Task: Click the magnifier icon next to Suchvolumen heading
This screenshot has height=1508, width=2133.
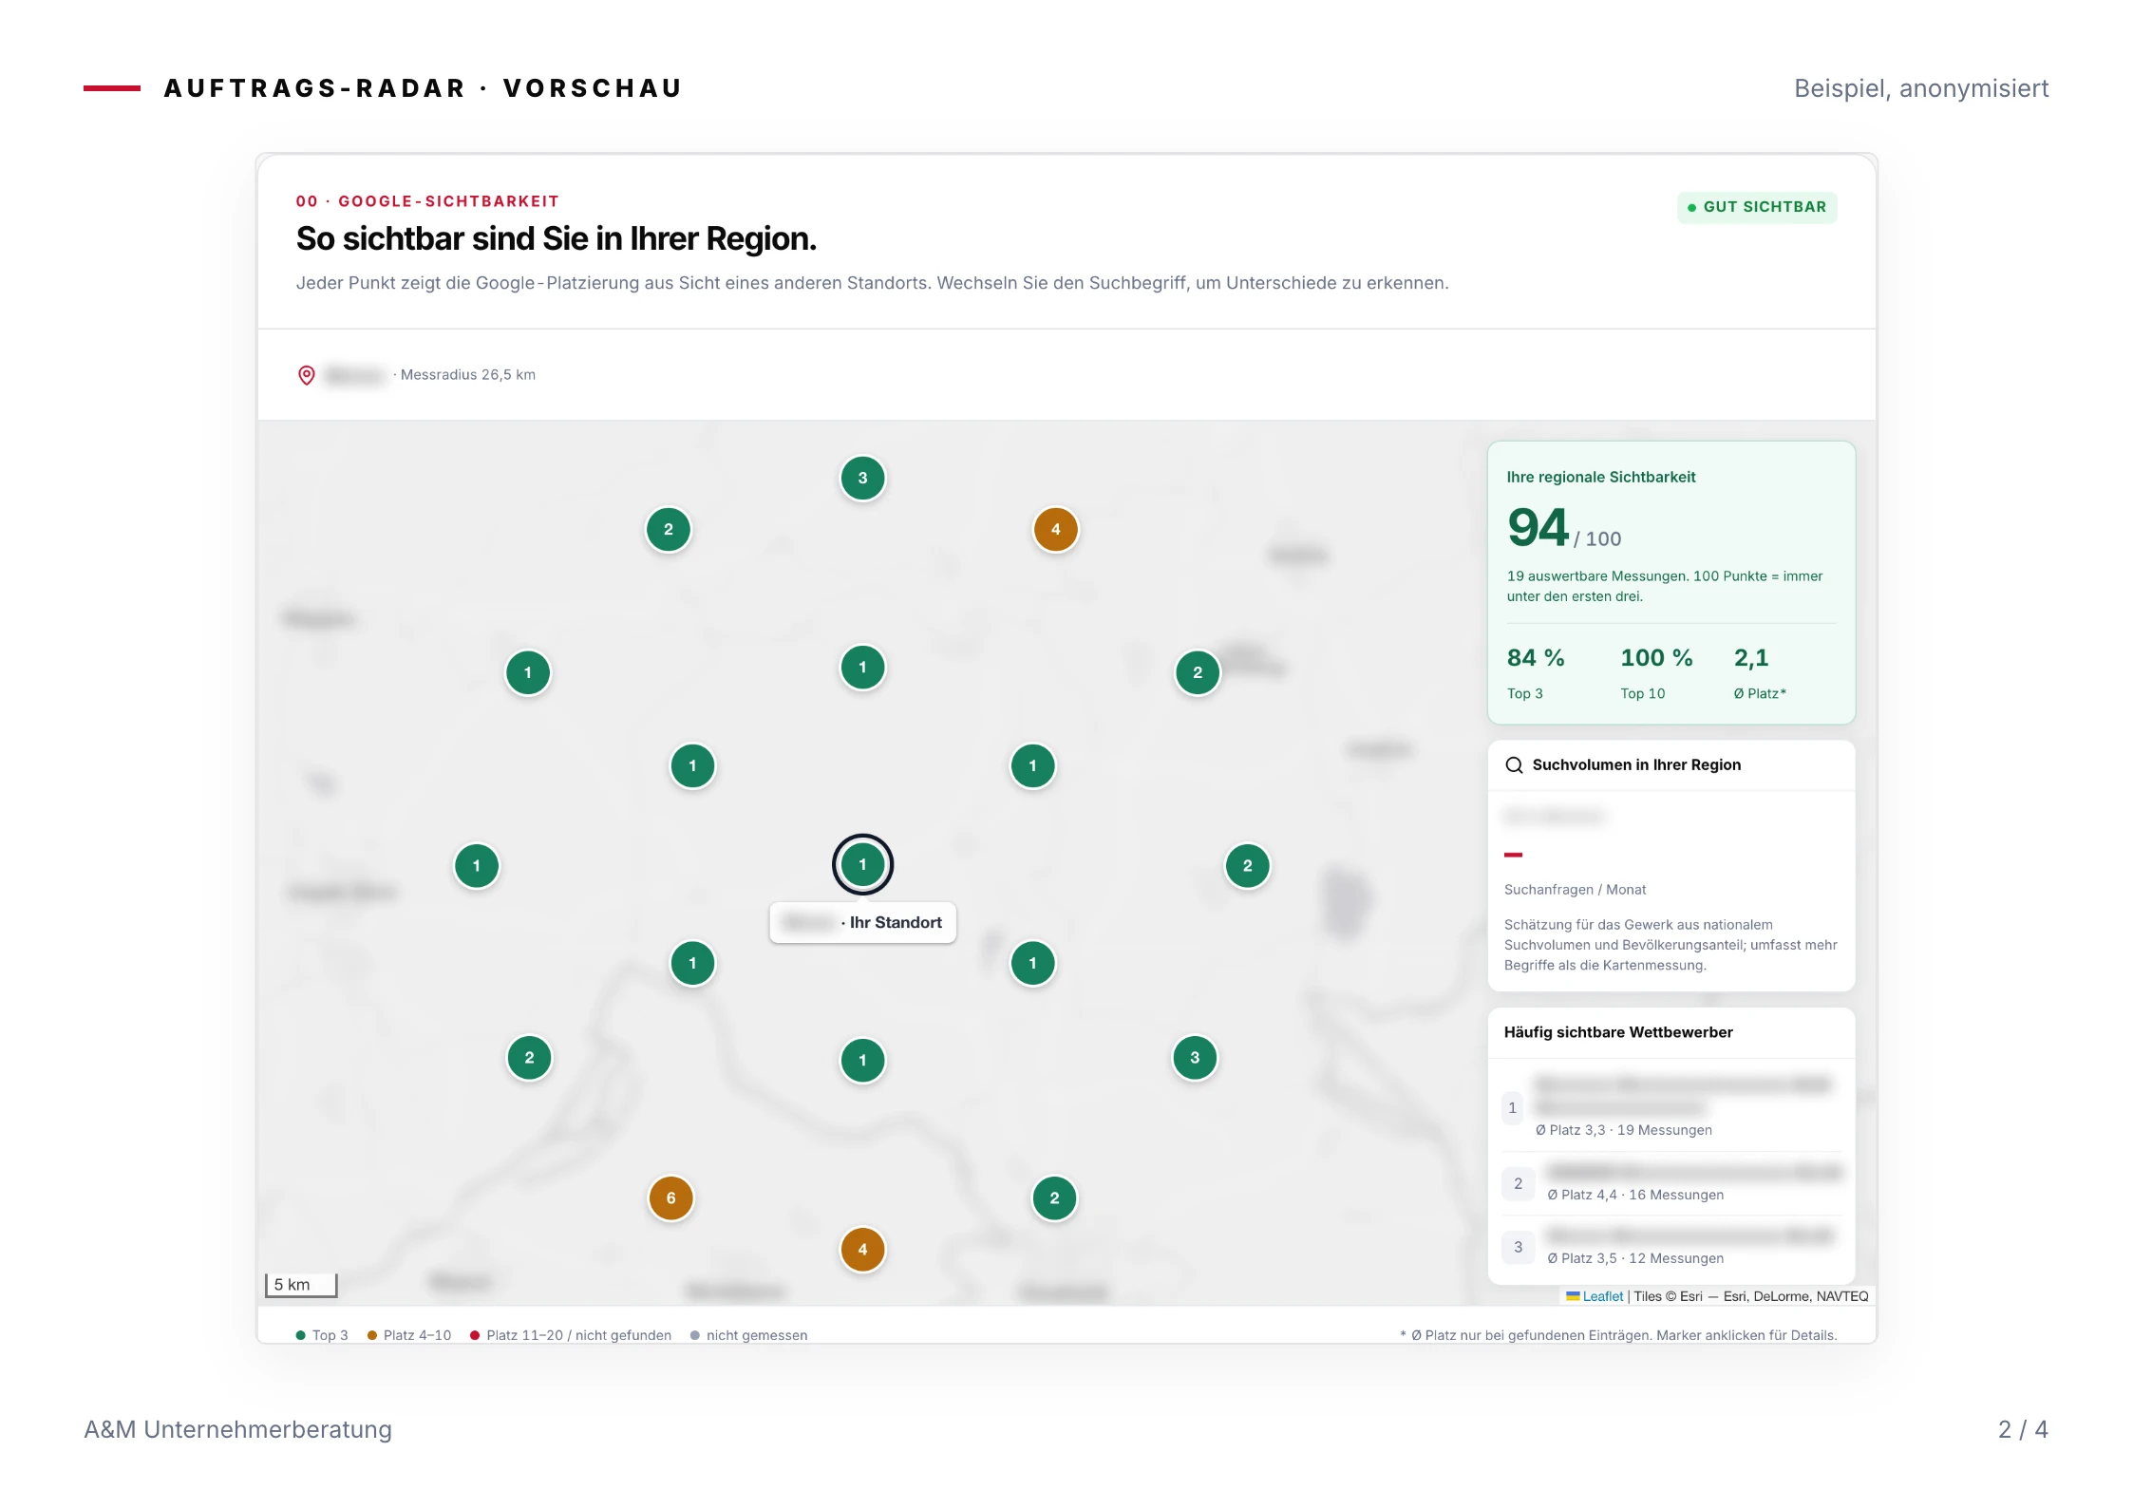Action: [x=1514, y=765]
